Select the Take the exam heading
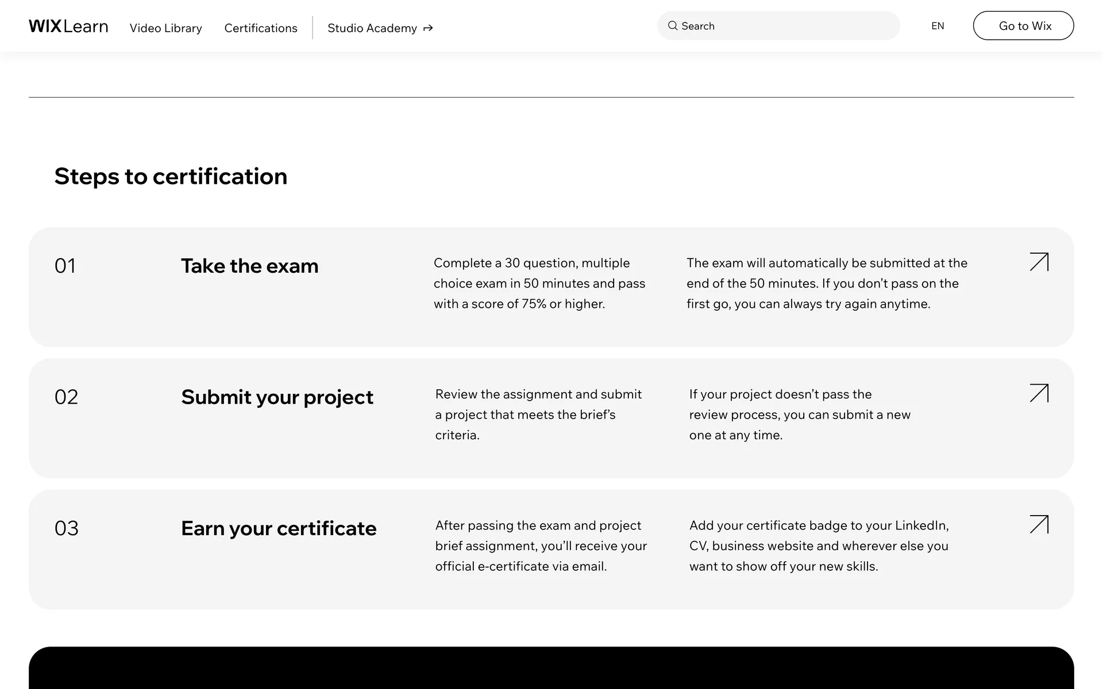The image size is (1103, 689). pyautogui.click(x=249, y=266)
